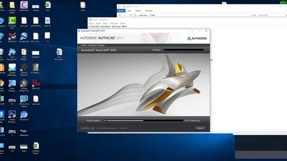The width and height of the screenshot is (287, 161).
Task: Select the 'çizim' folder on desktop
Action: point(83,6)
